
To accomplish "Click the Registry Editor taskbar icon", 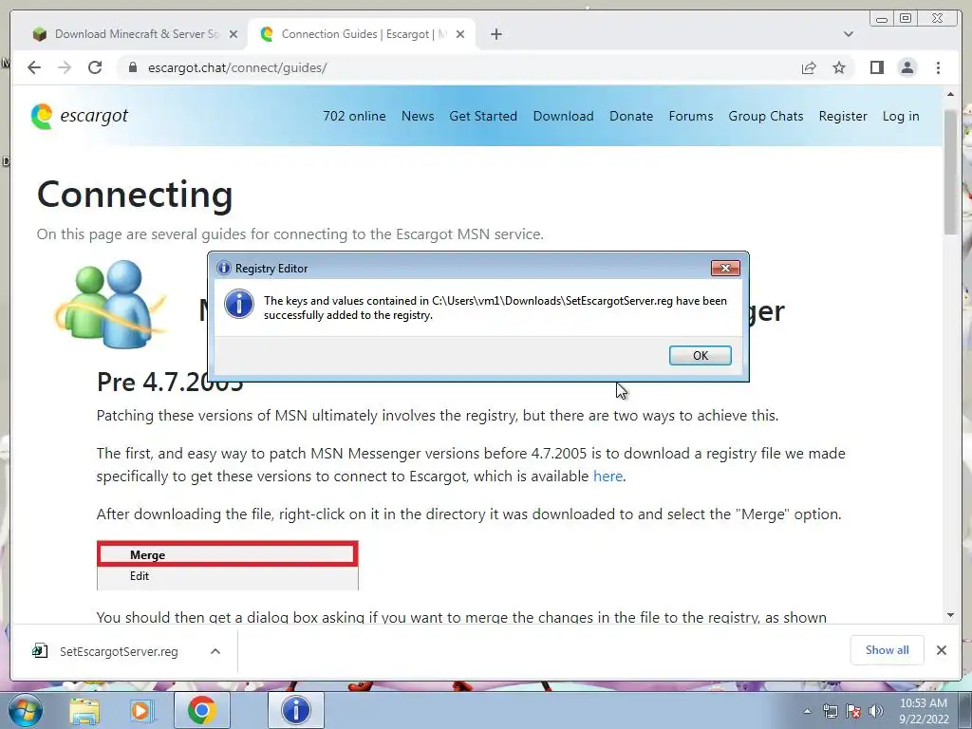I will 296,710.
